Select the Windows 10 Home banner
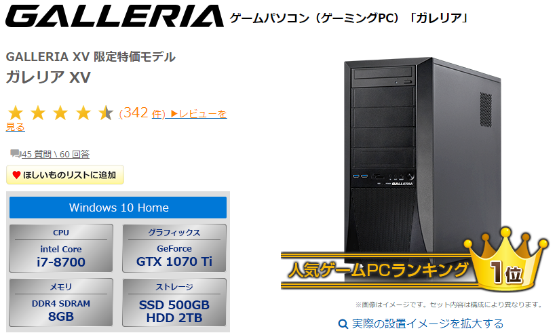Screen dimensions: 557x333 pos(118,208)
